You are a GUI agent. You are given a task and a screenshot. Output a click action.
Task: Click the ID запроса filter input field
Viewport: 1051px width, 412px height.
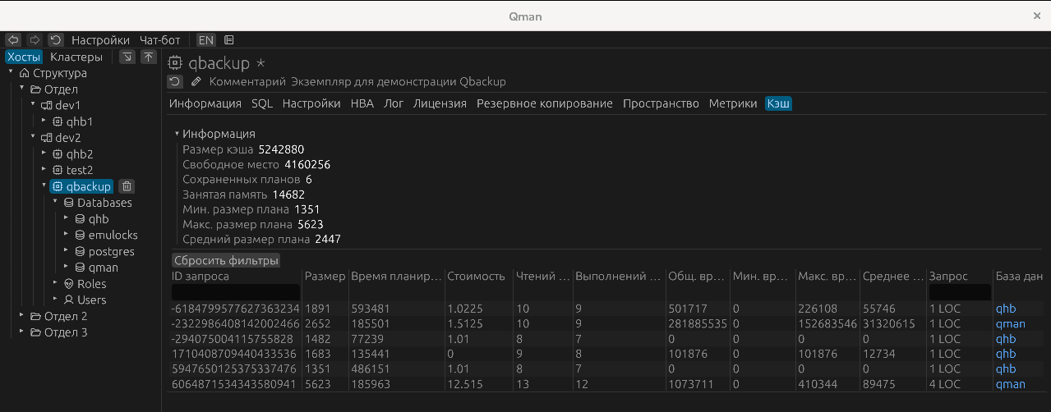click(x=235, y=292)
